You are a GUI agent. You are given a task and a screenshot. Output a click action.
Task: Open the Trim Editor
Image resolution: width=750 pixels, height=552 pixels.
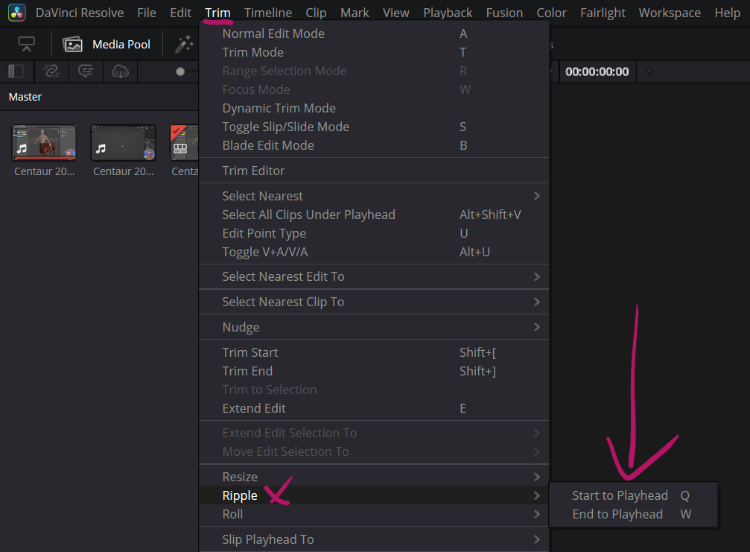253,171
